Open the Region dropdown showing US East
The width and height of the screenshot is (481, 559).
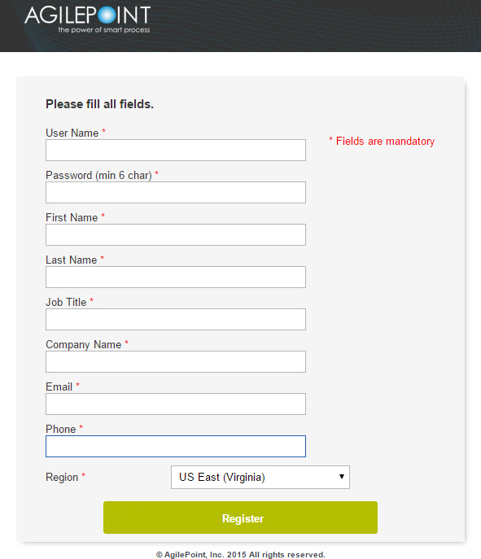click(260, 477)
